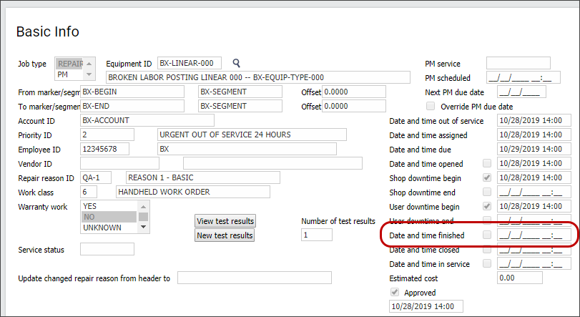
Task: Click the Date and time finished field
Action: coord(532,235)
